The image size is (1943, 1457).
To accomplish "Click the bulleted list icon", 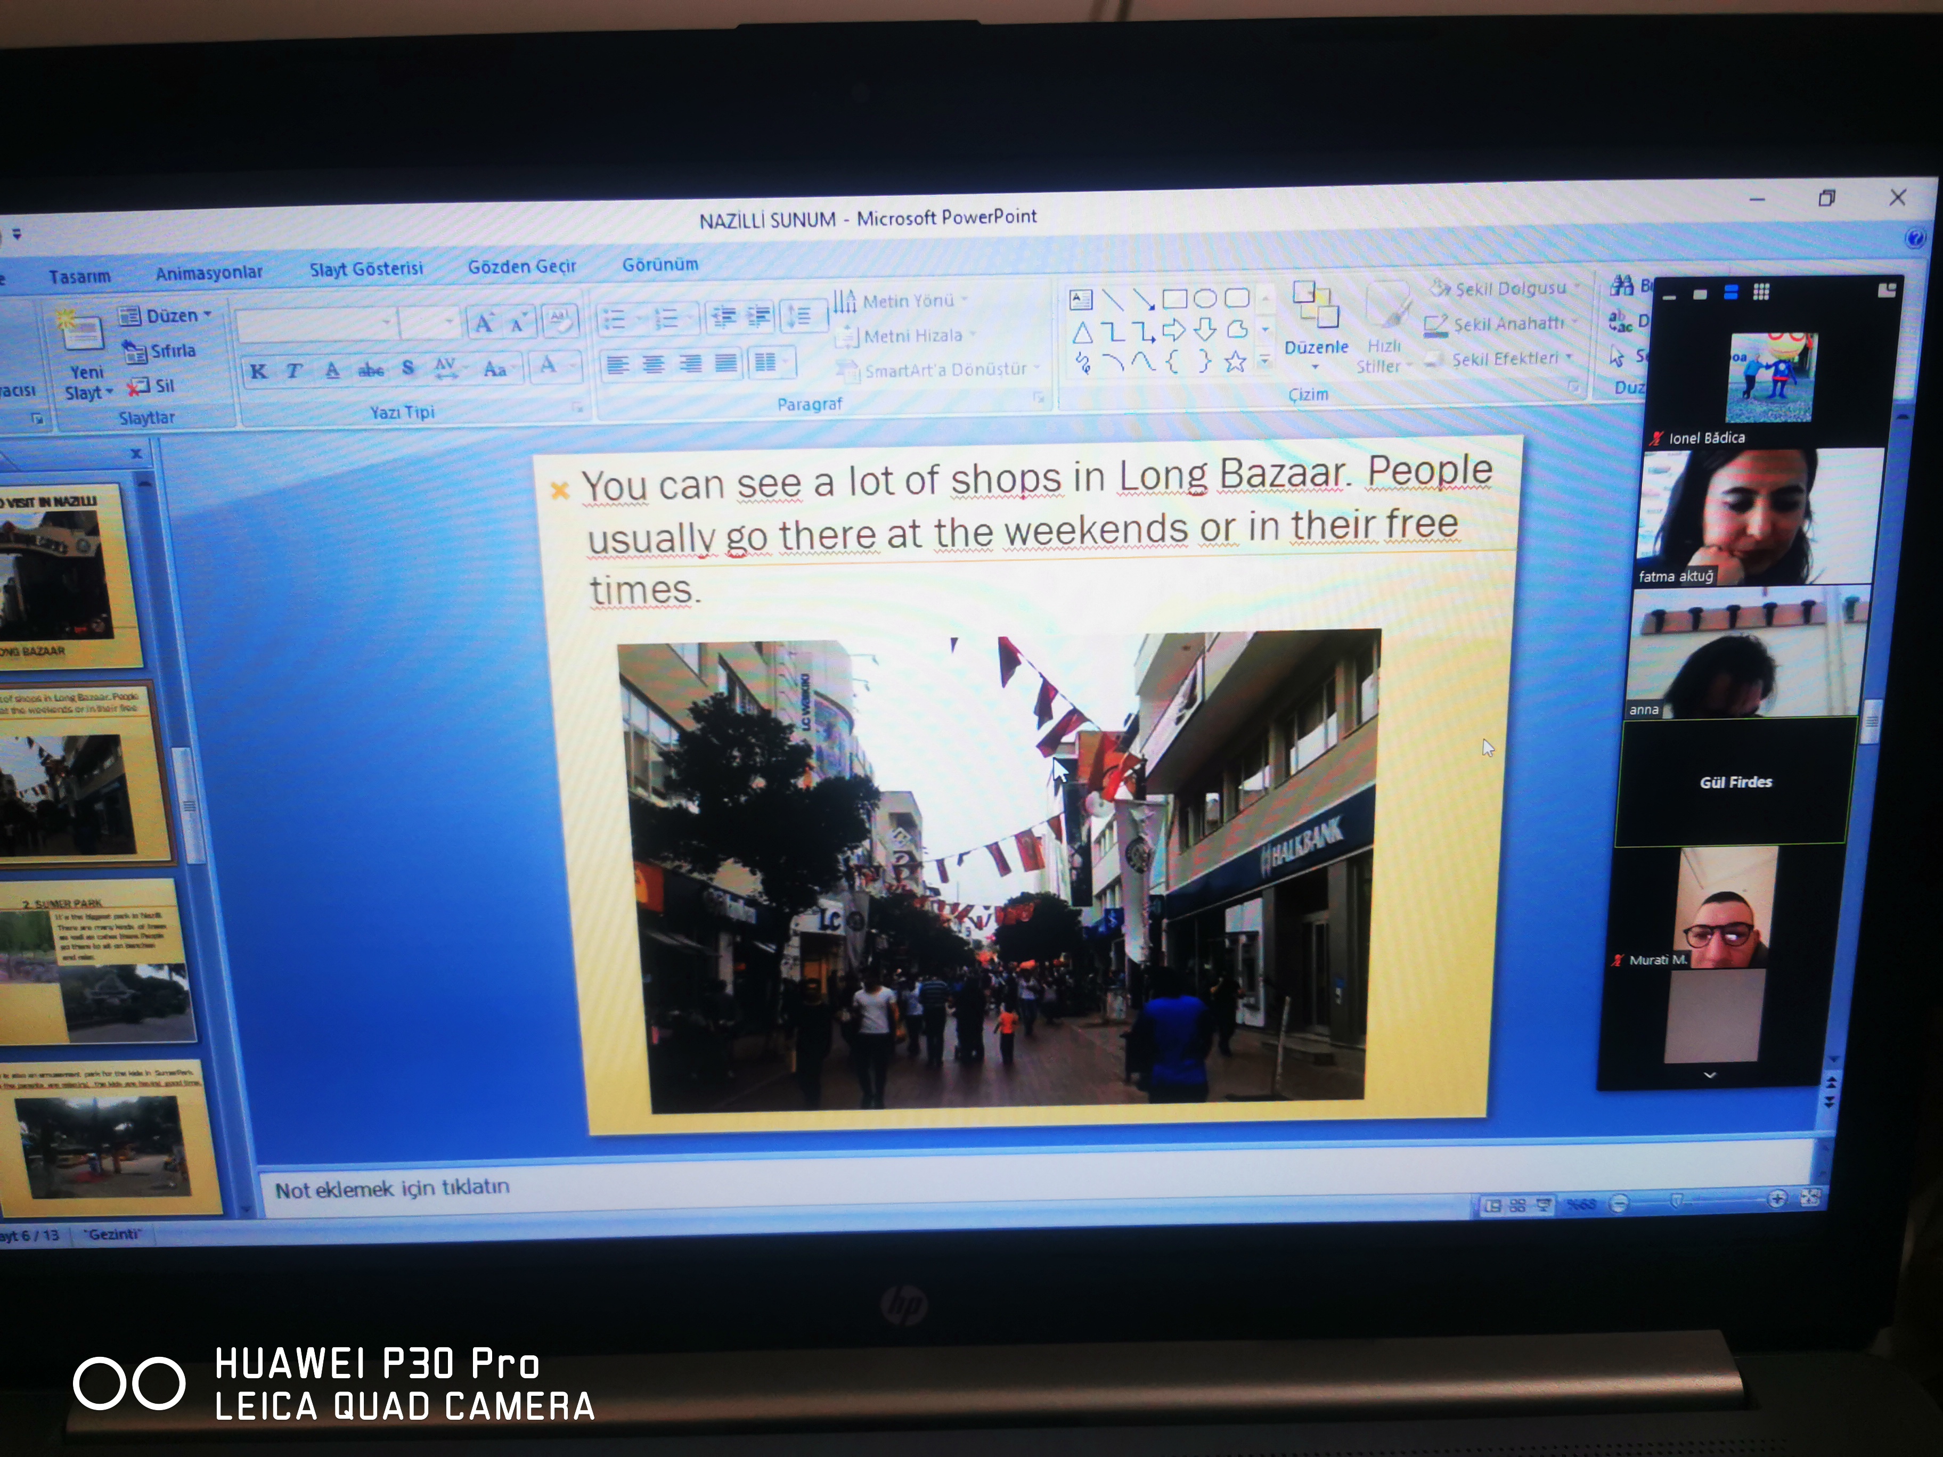I will (x=614, y=319).
